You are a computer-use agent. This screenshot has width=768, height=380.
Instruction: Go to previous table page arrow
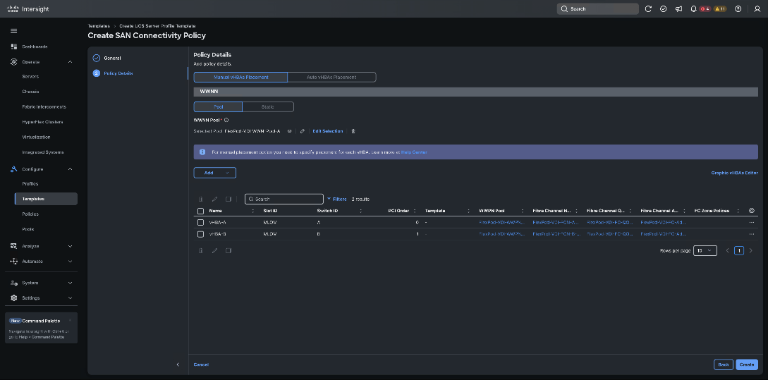(727, 251)
